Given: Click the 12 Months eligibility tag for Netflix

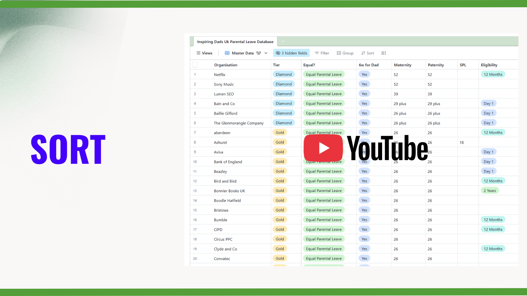Looking at the screenshot, I should point(493,74).
